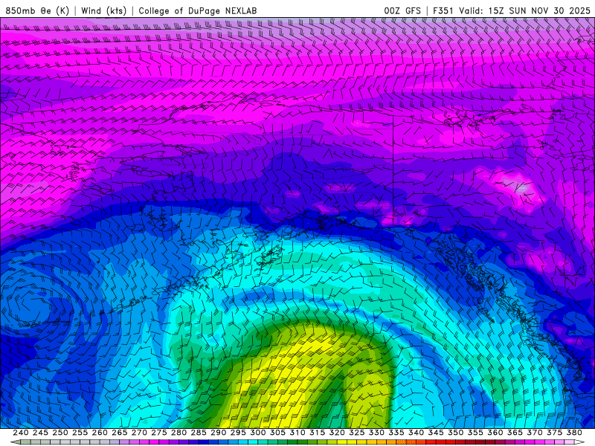Click the 350 value on the color scale
595x446 pixels.
click(x=455, y=433)
